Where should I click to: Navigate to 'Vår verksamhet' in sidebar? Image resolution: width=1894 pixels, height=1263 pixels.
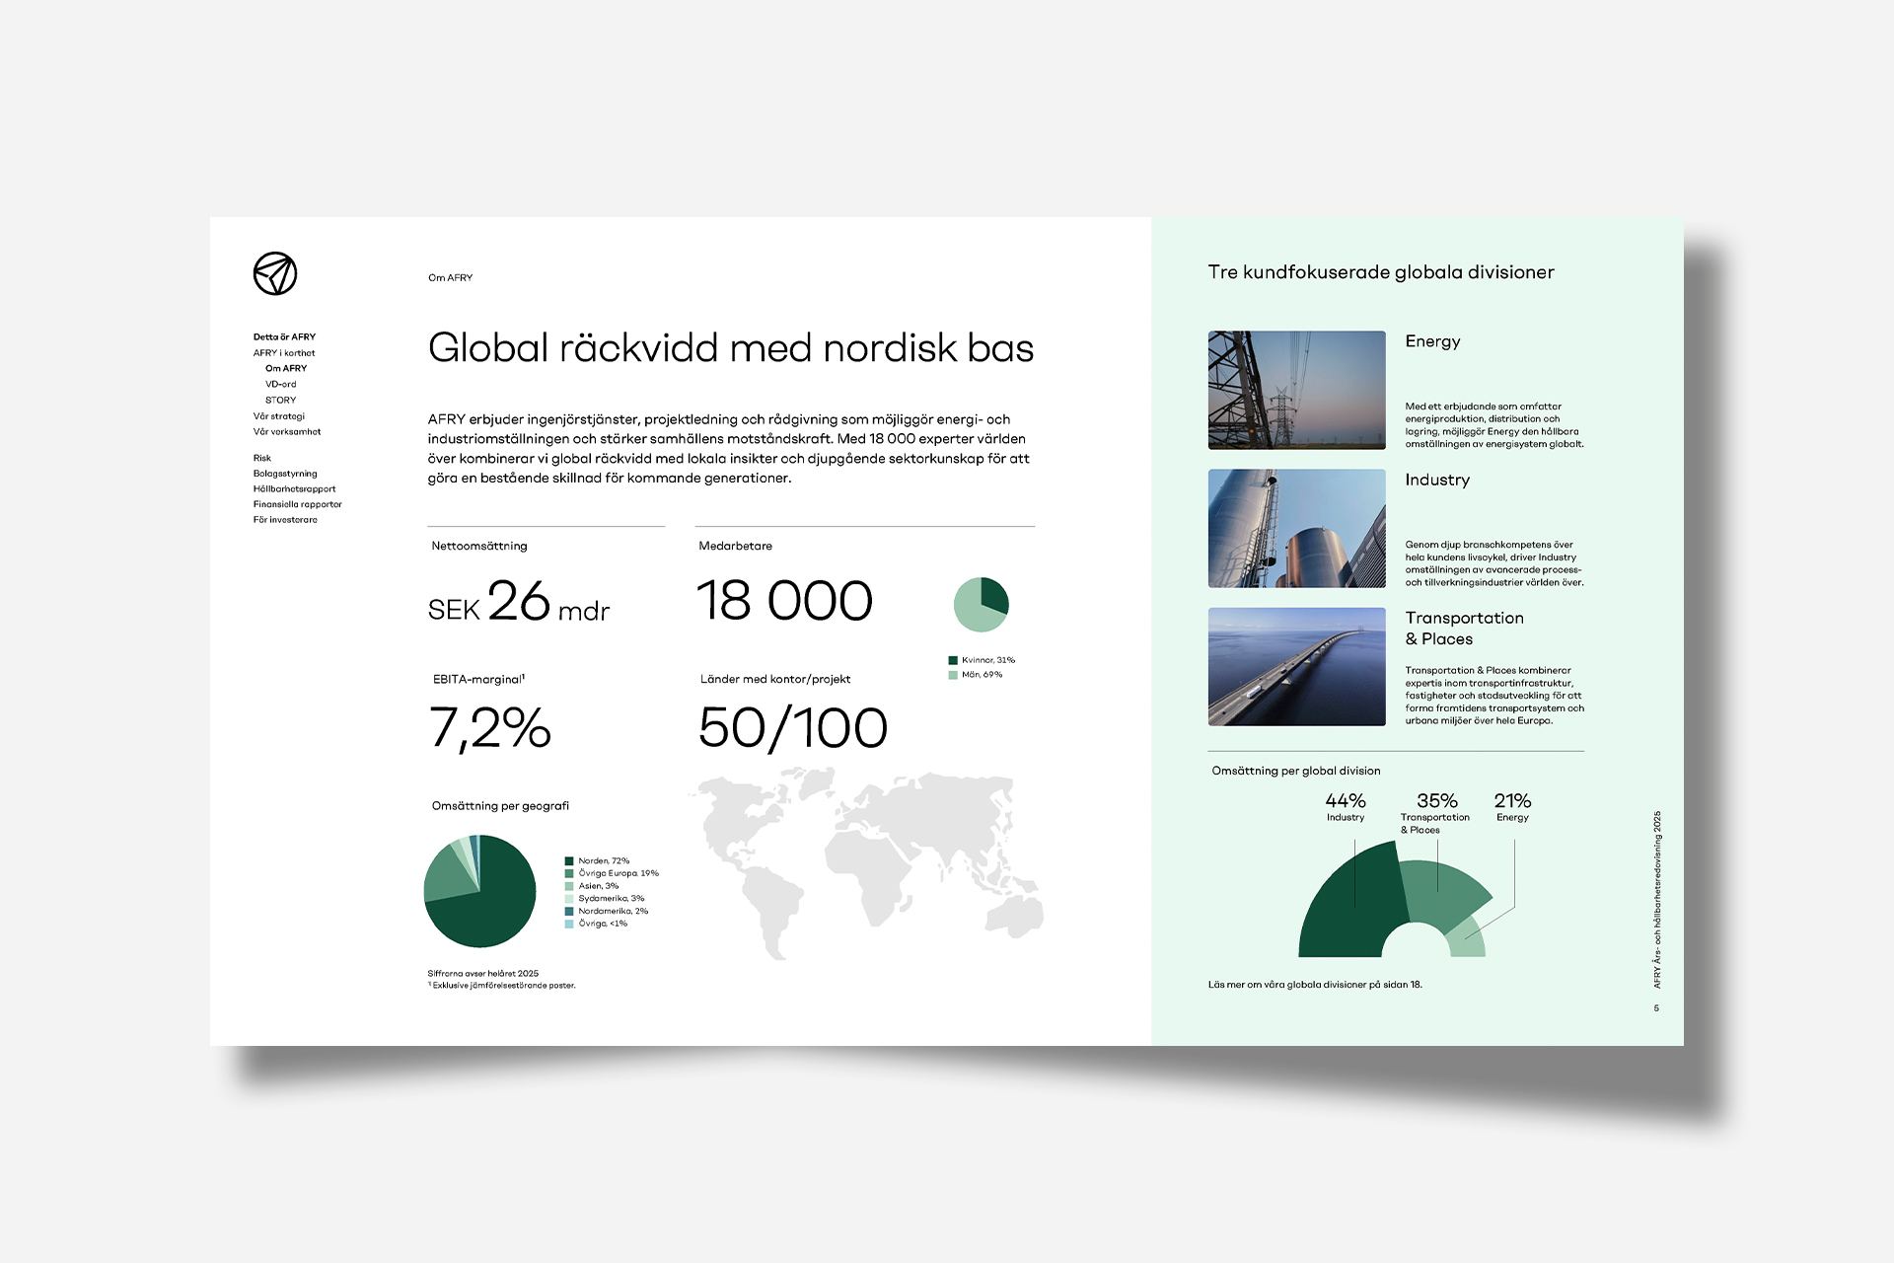coord(287,432)
